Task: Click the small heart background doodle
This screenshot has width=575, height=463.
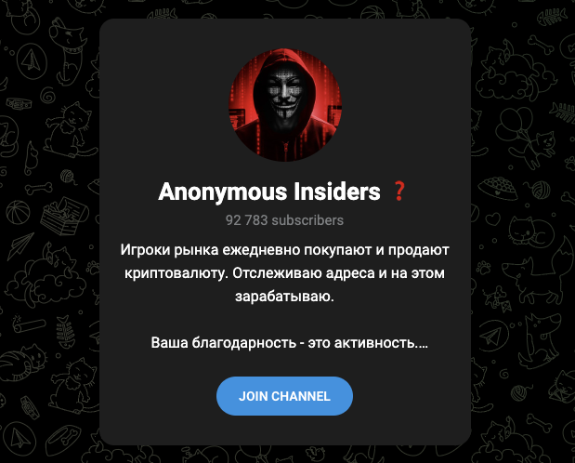Action: [x=492, y=220]
